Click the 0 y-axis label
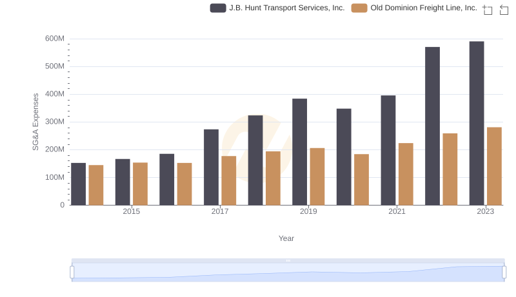Viewport: 516px width, 297px height. click(62, 205)
